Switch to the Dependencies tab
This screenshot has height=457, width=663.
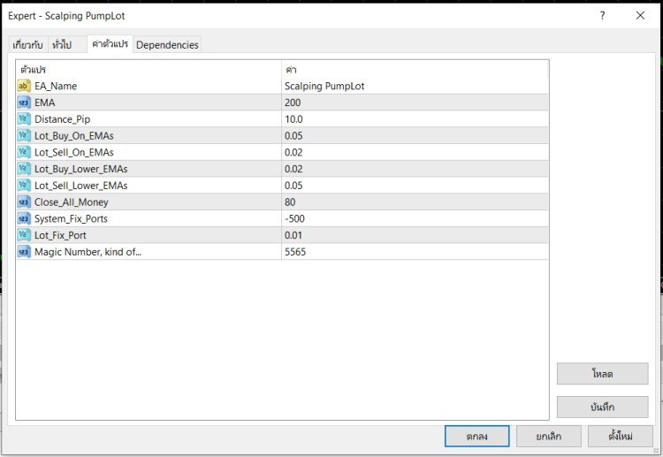(167, 45)
